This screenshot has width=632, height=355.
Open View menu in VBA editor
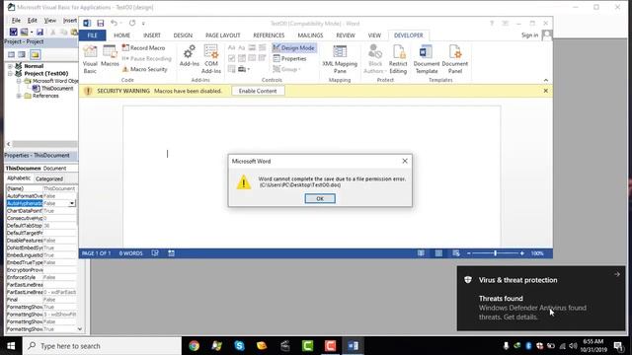(50, 21)
